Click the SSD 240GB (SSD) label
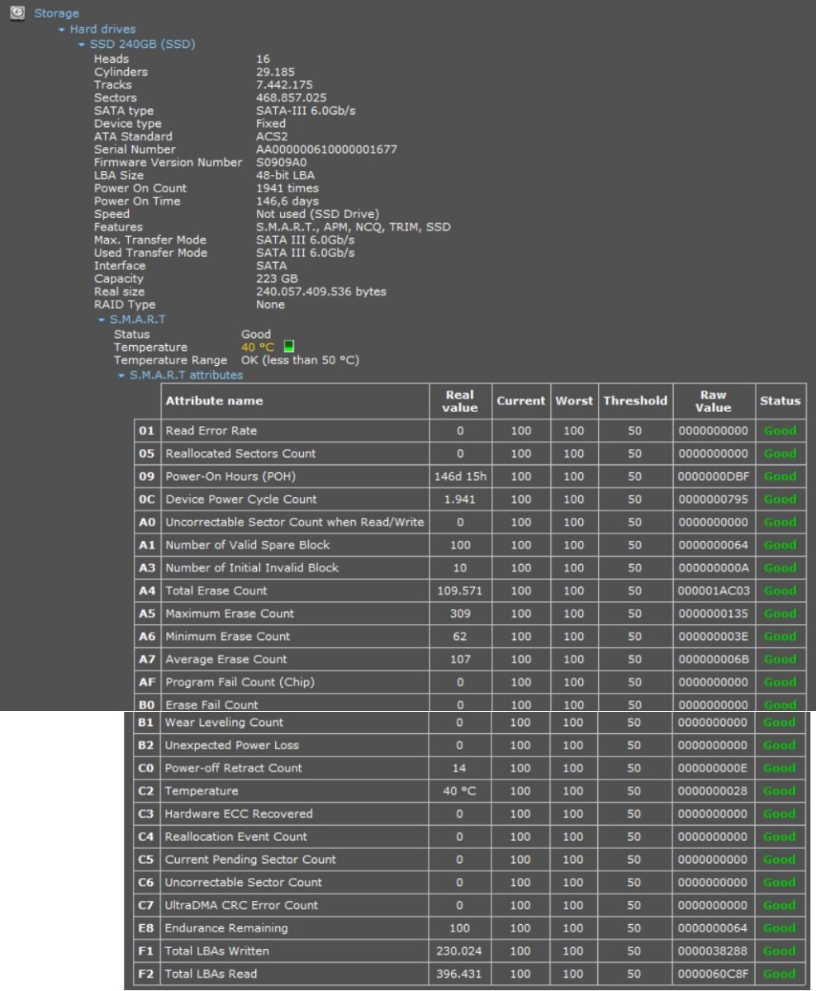The height and width of the screenshot is (991, 816). coord(142,45)
